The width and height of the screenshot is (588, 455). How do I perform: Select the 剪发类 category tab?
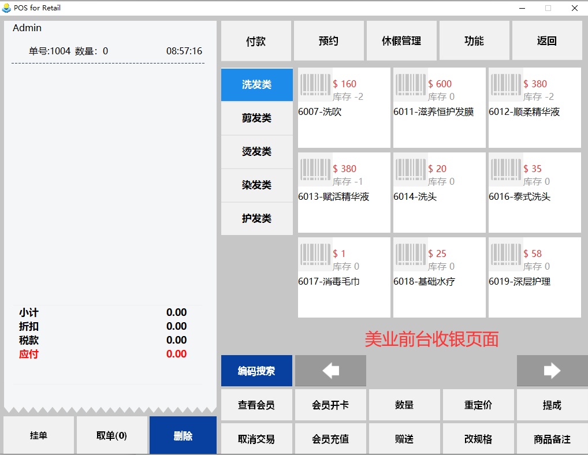(256, 118)
